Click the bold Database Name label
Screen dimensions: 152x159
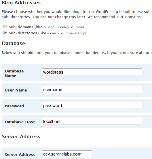(14, 73)
